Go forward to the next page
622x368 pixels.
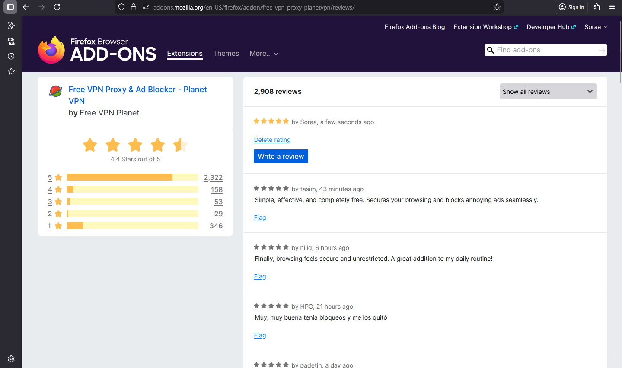tap(41, 7)
